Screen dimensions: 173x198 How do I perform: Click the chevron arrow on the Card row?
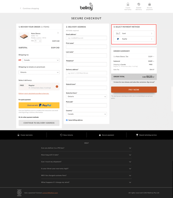(152, 33)
